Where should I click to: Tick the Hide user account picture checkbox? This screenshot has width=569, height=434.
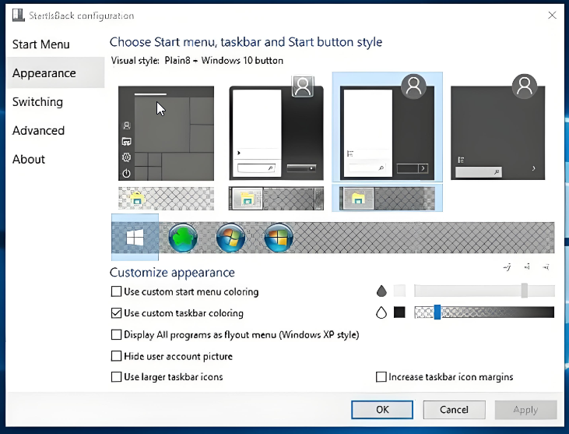coord(117,356)
